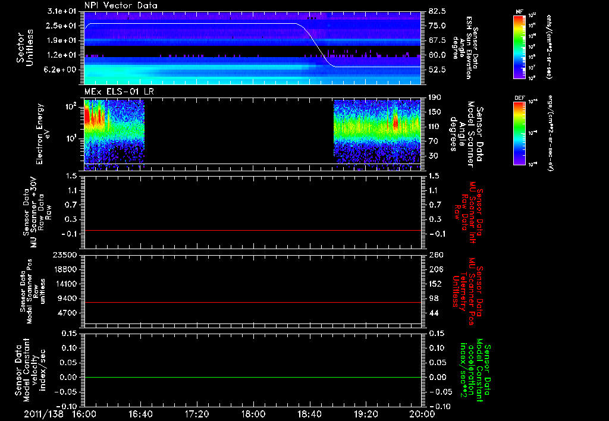The height and width of the screenshot is (421, 609).
Task: Click the '9400' scanner position tick value
Action: (68, 299)
